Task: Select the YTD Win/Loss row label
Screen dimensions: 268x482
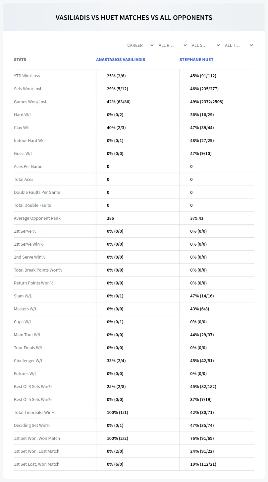Action: [x=27, y=76]
